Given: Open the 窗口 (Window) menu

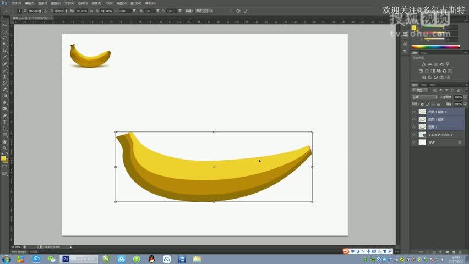Looking at the screenshot, I should [x=134, y=3].
